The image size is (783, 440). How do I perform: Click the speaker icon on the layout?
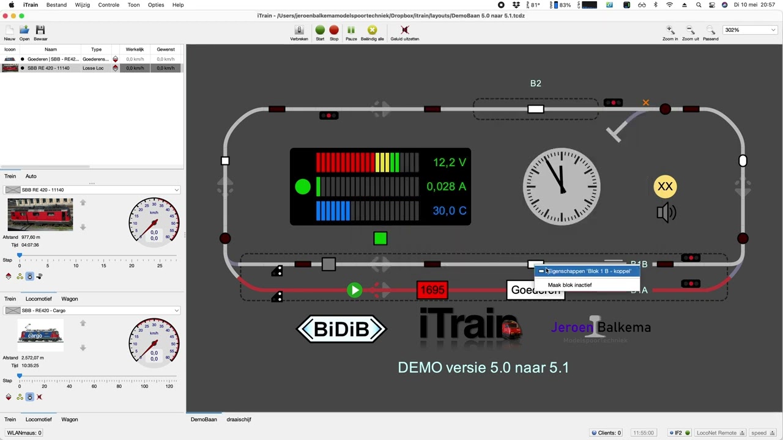pyautogui.click(x=666, y=213)
